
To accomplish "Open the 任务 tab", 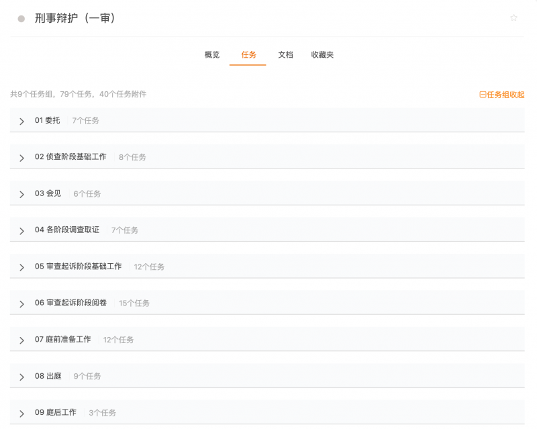I will pyautogui.click(x=248, y=55).
